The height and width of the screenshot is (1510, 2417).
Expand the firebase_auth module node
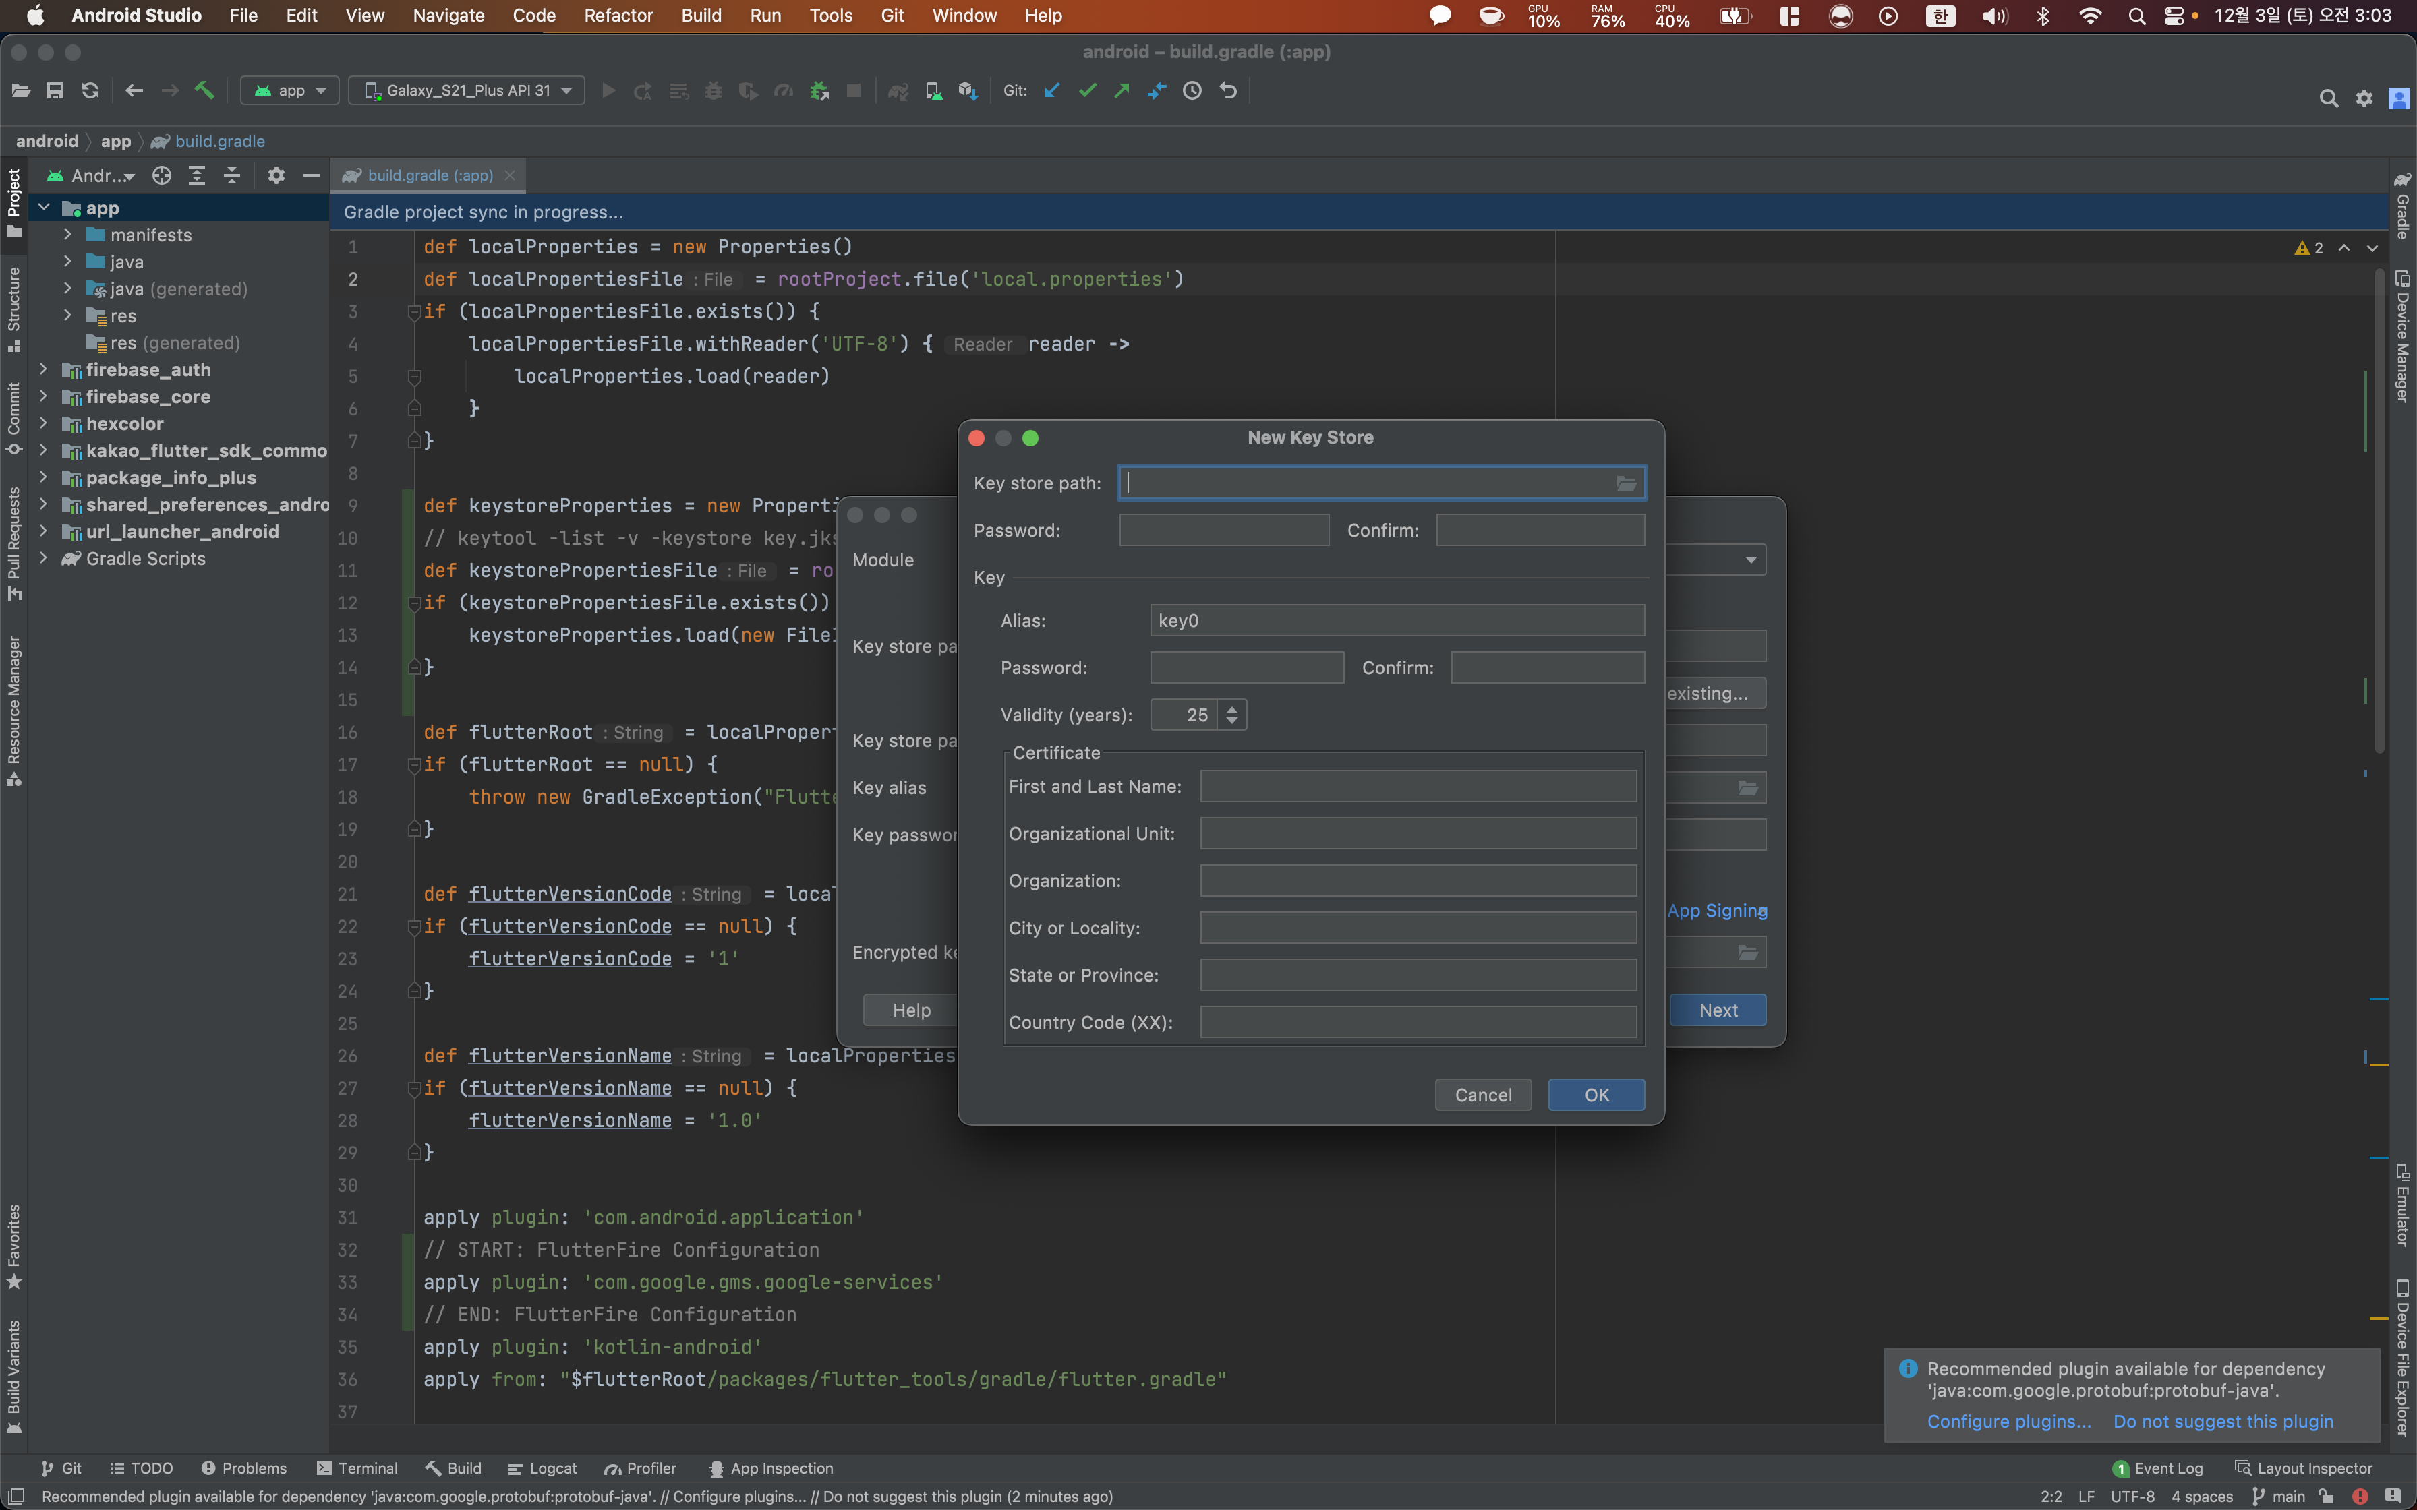click(x=44, y=369)
